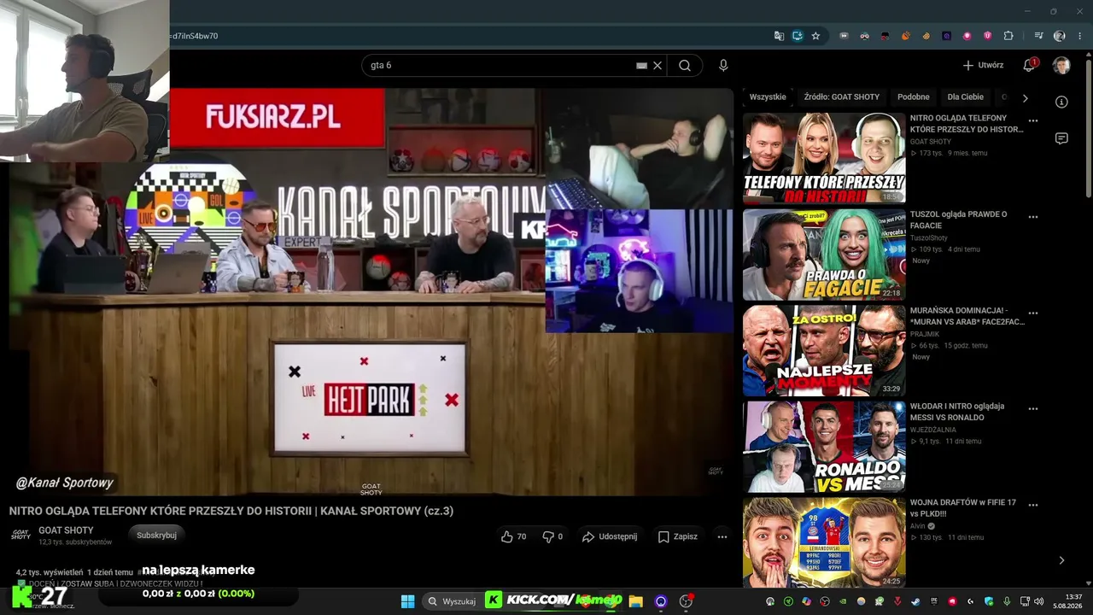Click the voice search microphone icon
1093x615 pixels.
pyautogui.click(x=723, y=65)
